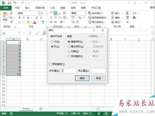Viewport: 155px width, 116px height.
Task: Expand the Name Box A1 dropdown
Action: (19, 33)
